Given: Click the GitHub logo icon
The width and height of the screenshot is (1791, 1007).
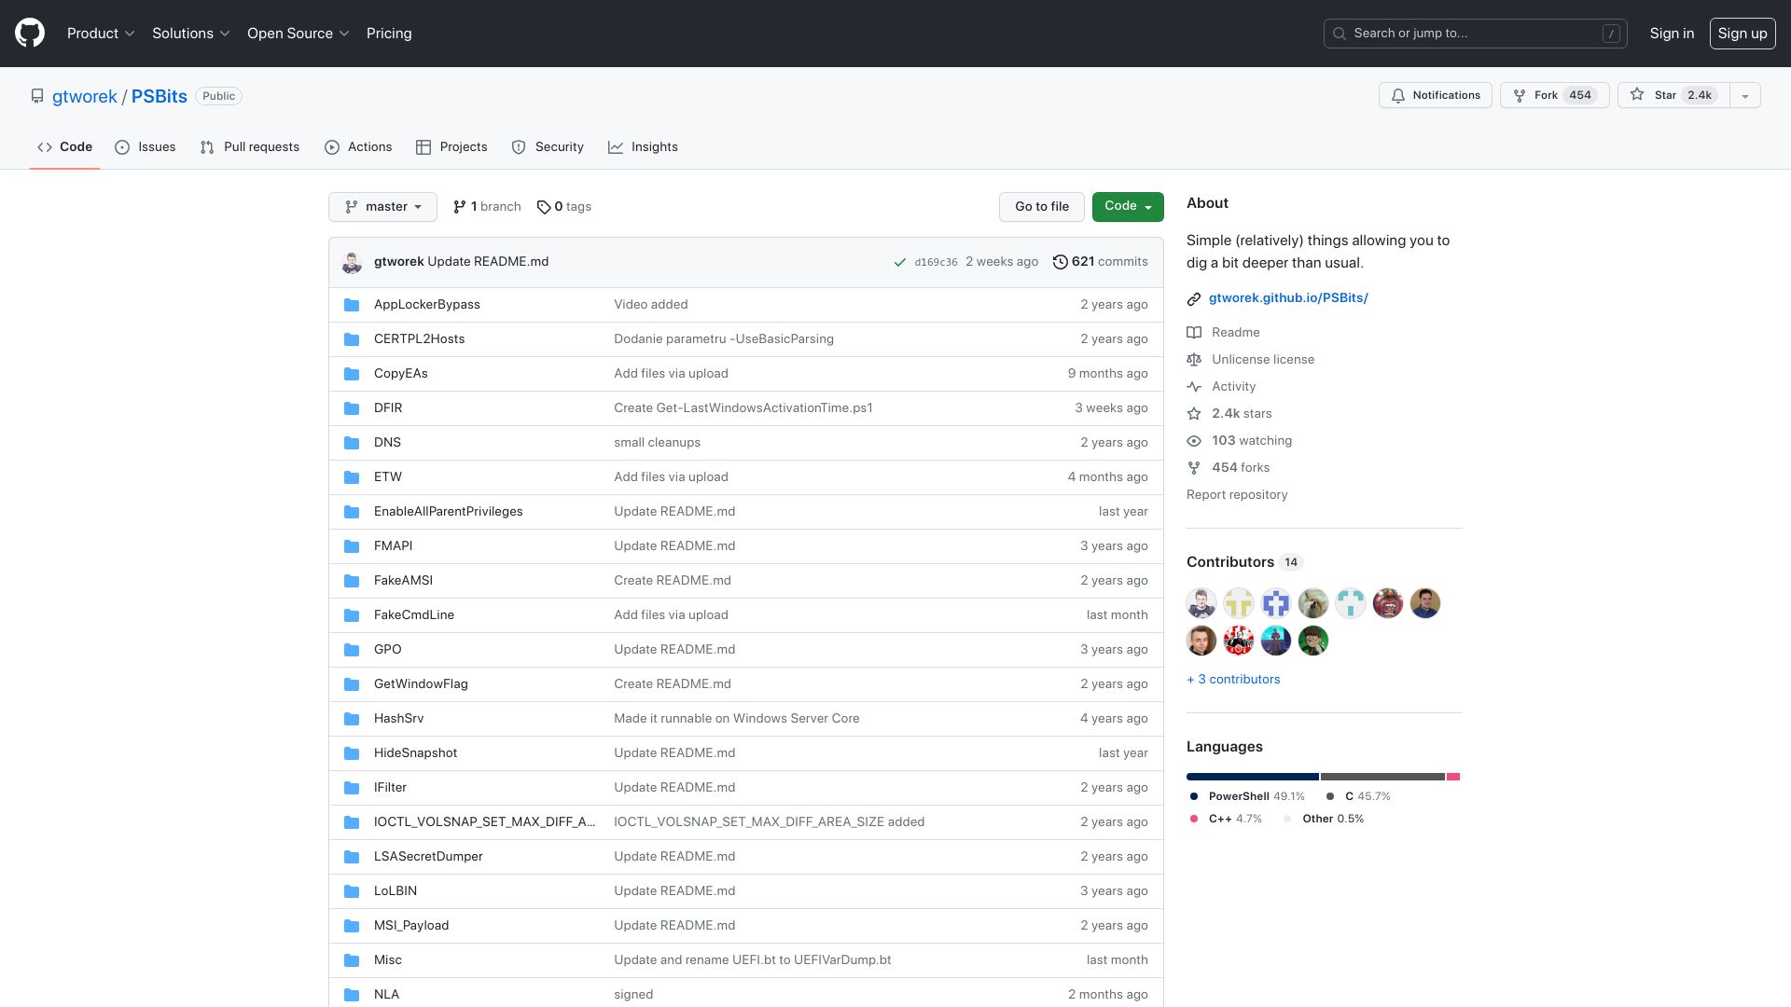Looking at the screenshot, I should [30, 34].
